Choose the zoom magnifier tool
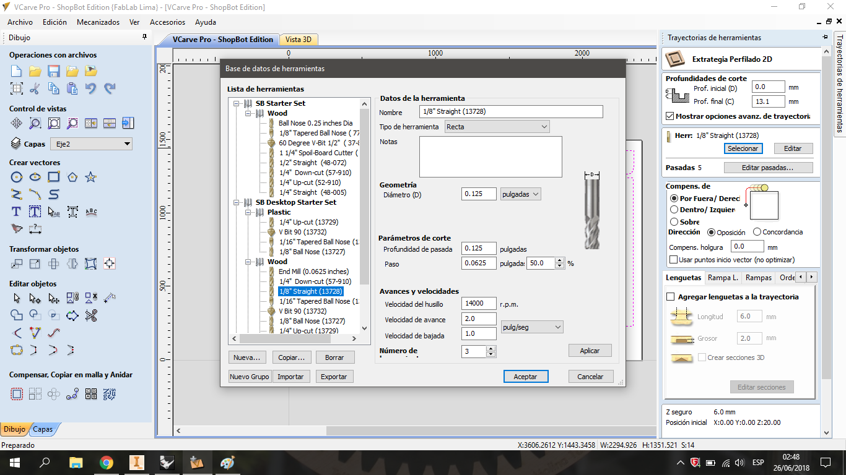This screenshot has width=846, height=475. 35,123
